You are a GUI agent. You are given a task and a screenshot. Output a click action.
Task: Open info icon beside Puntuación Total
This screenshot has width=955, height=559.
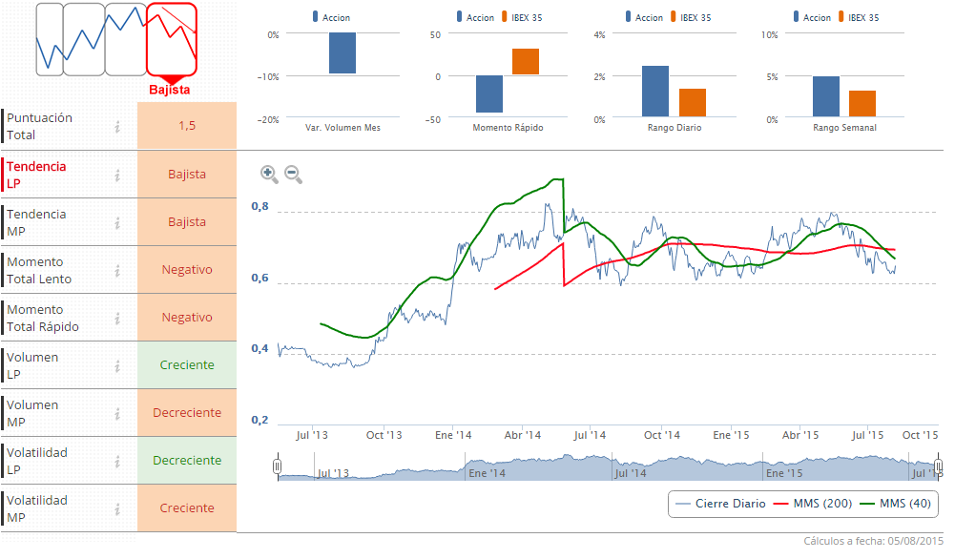117,126
